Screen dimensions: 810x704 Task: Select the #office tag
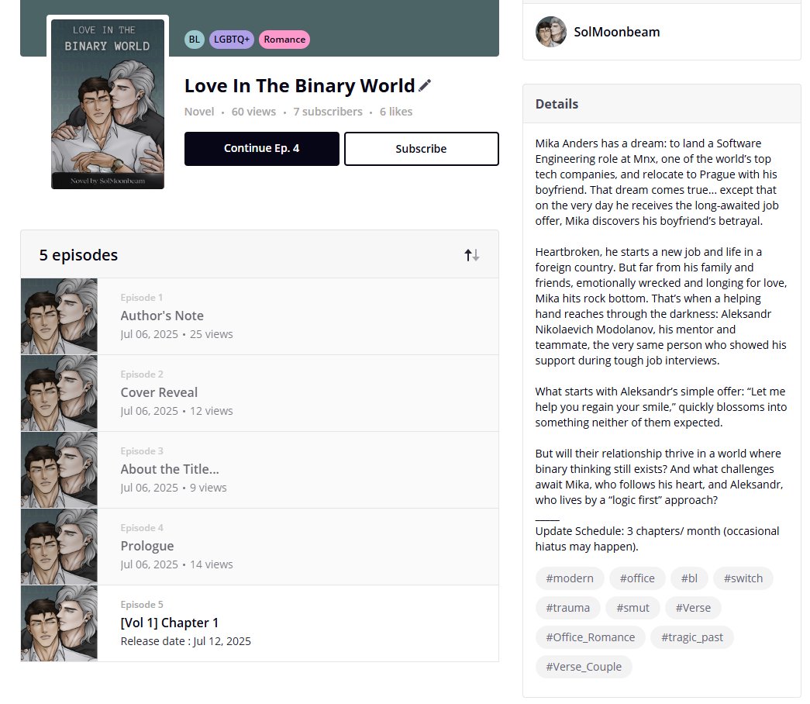pos(637,578)
